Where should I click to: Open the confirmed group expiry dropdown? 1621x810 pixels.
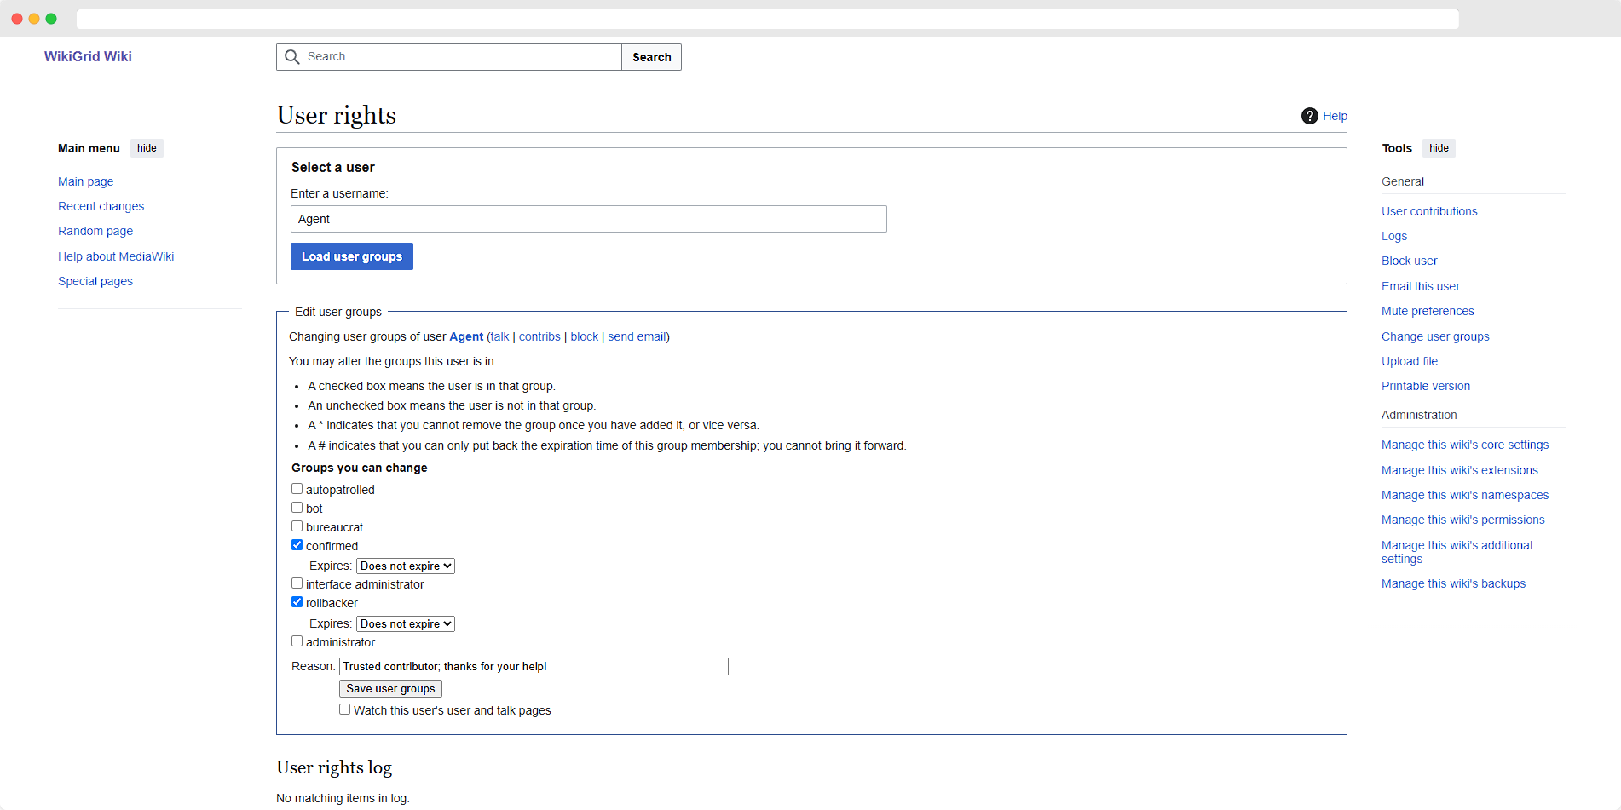coord(406,566)
